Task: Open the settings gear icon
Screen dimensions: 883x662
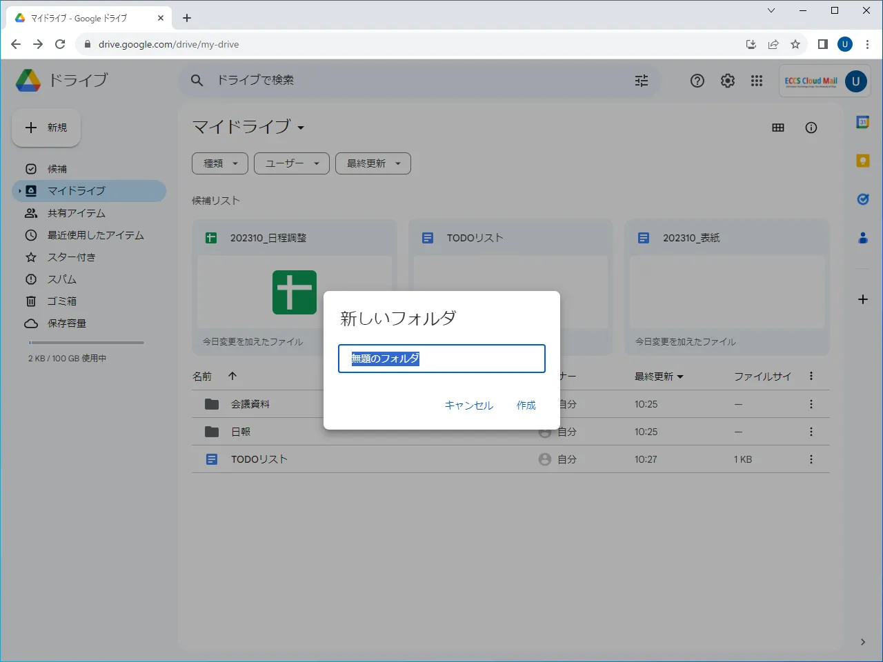Action: coord(728,81)
